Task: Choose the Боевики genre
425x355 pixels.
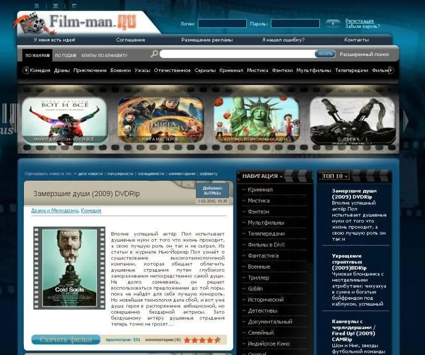Action: tap(120, 70)
